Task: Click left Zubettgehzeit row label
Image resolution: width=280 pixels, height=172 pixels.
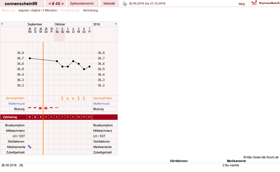Action: 15,152
